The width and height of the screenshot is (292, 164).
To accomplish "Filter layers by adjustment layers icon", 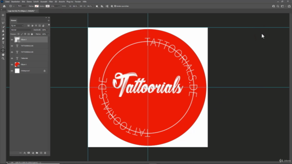I will 32,26.
